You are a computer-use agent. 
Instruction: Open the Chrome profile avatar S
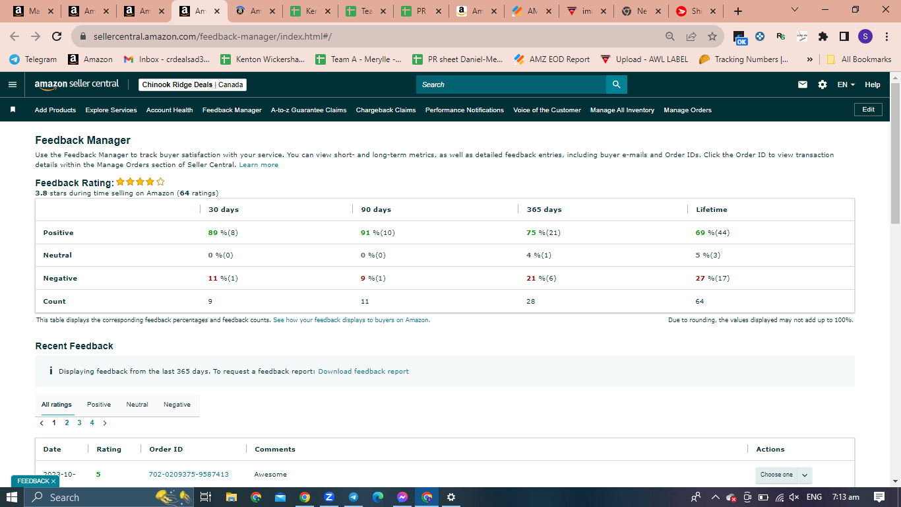[x=865, y=36]
